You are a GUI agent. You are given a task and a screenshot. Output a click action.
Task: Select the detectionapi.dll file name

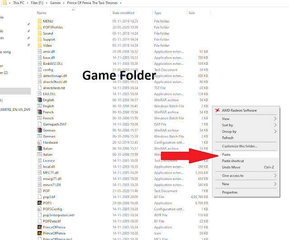[x=55, y=76]
